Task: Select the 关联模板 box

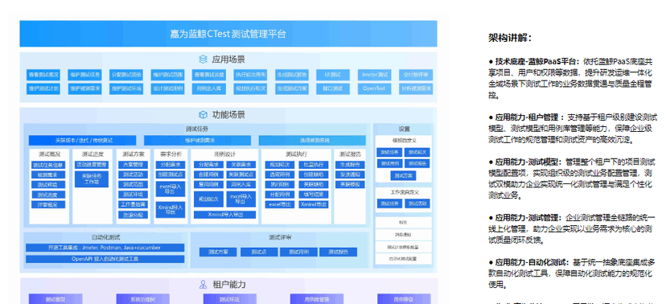Action: click(x=350, y=184)
